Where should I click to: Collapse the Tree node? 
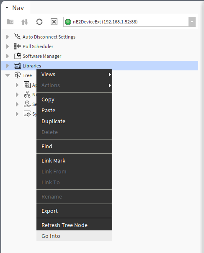click(x=8, y=75)
